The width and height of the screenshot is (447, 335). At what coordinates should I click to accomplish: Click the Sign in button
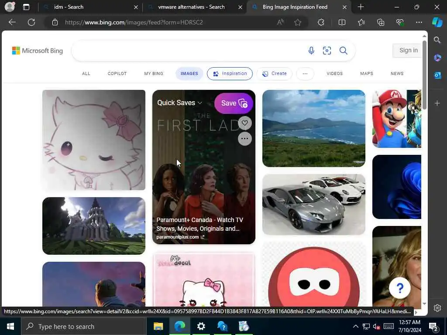pos(408,51)
